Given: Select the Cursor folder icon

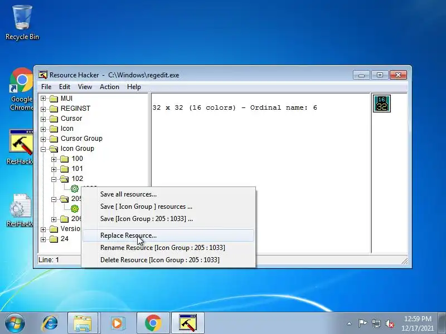Looking at the screenshot, I should pos(54,119).
